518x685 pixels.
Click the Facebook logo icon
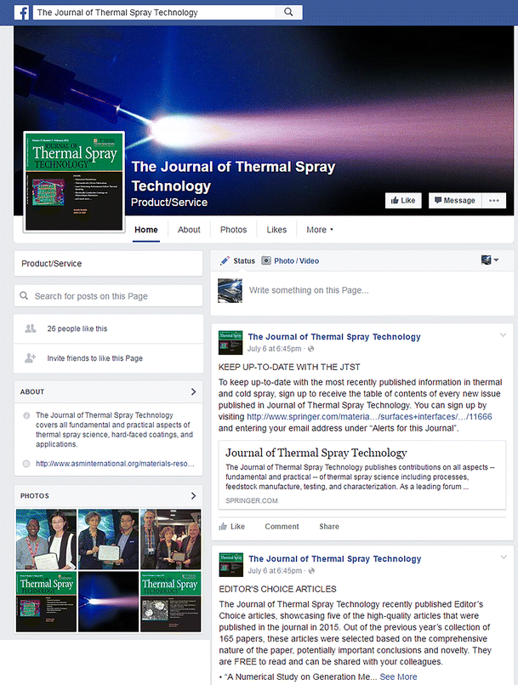coord(22,12)
